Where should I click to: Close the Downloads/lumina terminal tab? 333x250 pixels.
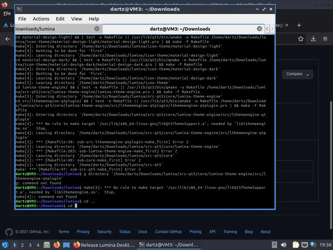[97, 29]
